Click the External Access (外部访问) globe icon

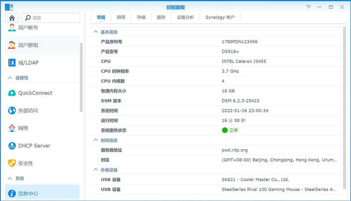point(12,111)
